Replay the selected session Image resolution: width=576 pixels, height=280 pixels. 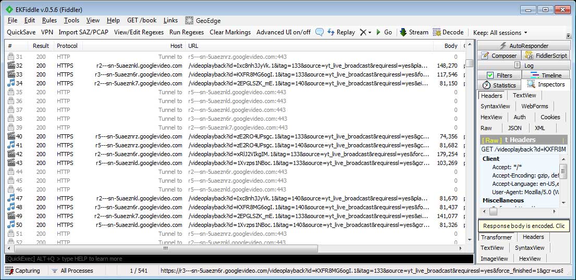(x=341, y=32)
